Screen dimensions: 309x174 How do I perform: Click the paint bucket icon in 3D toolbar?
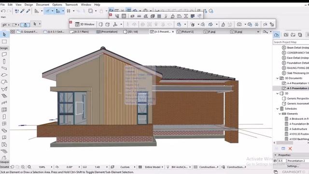223,24
